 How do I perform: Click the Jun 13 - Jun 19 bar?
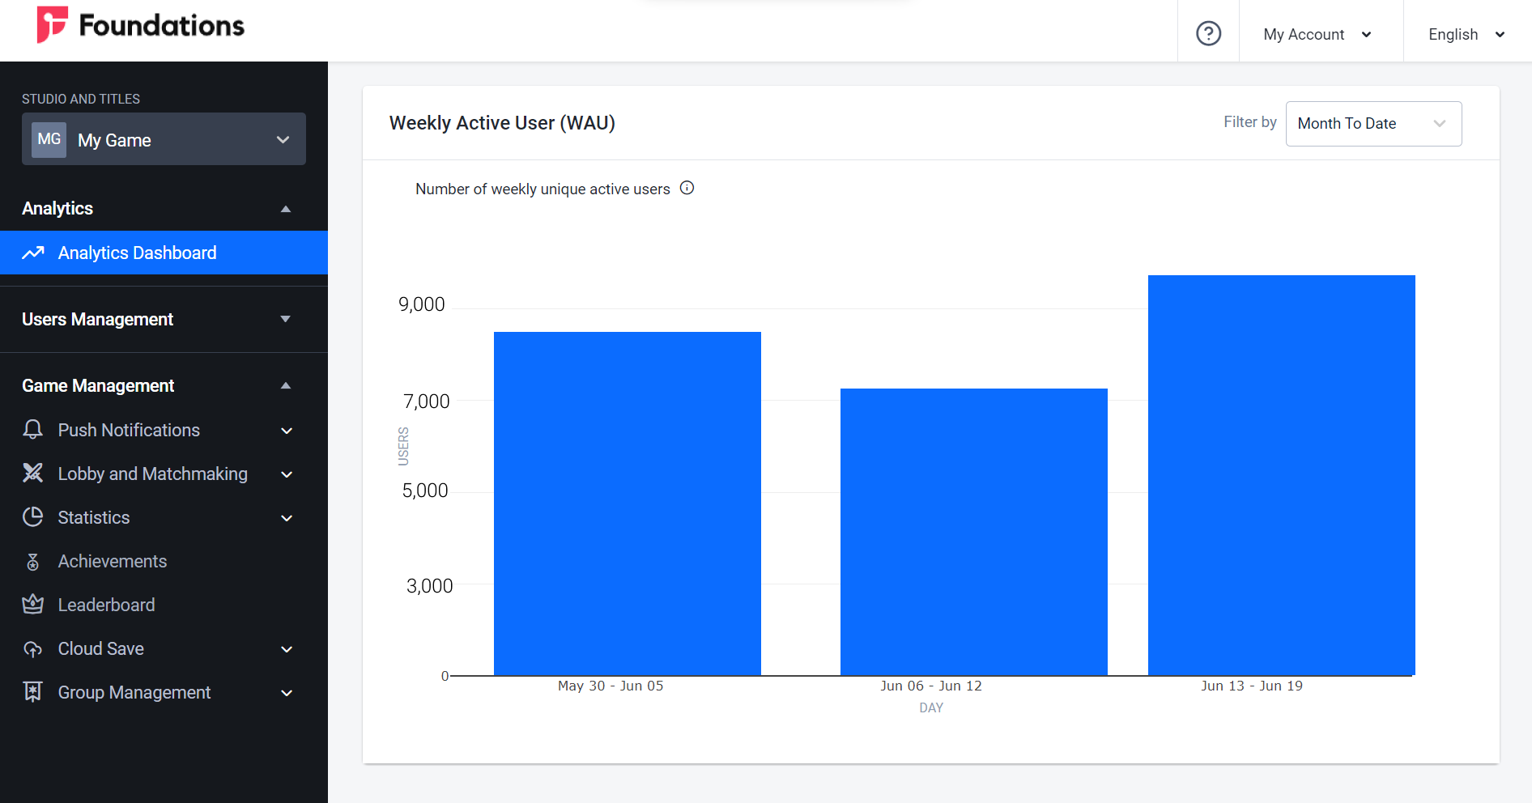[1282, 475]
